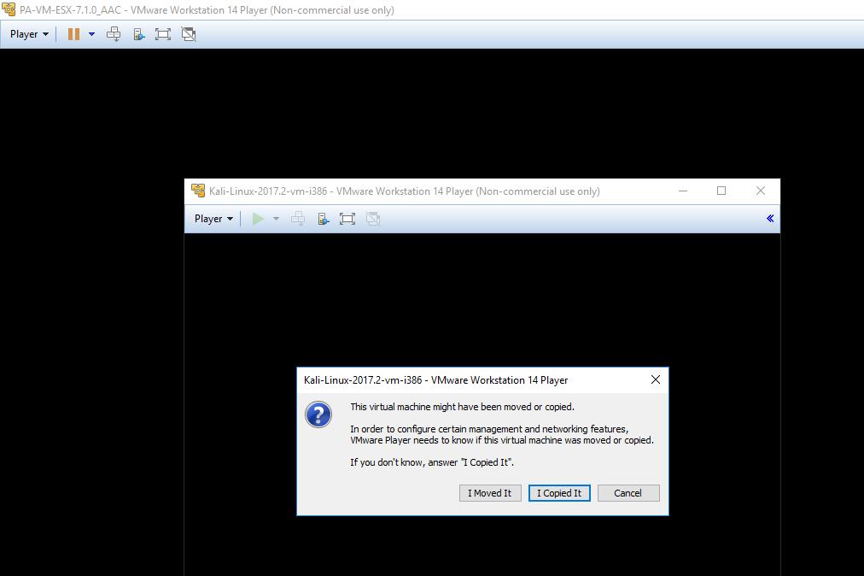Minimize the Kali-Linux Player window

[x=683, y=191]
